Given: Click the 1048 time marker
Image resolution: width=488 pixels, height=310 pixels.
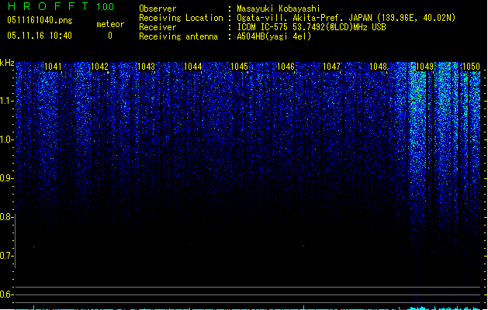Looking at the screenshot, I should [378, 67].
